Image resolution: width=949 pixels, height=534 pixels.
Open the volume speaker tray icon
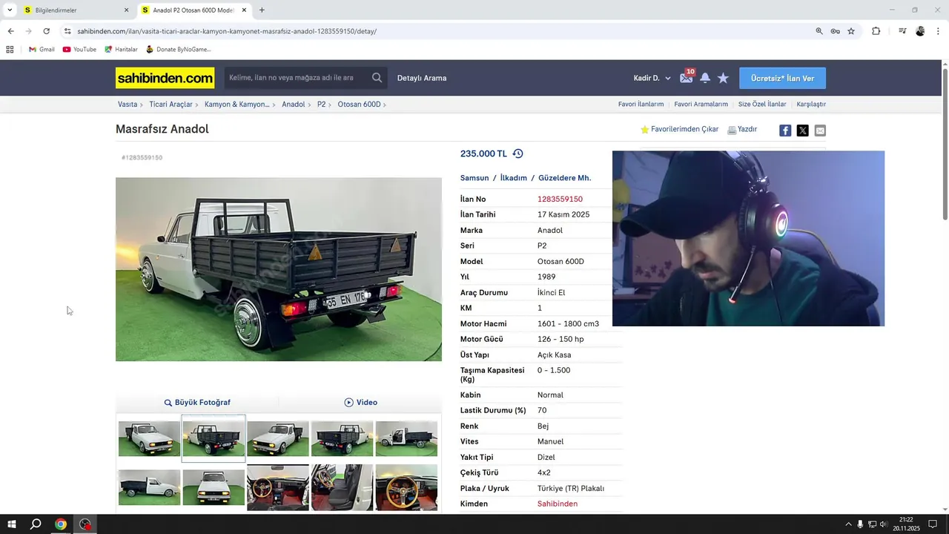884,524
